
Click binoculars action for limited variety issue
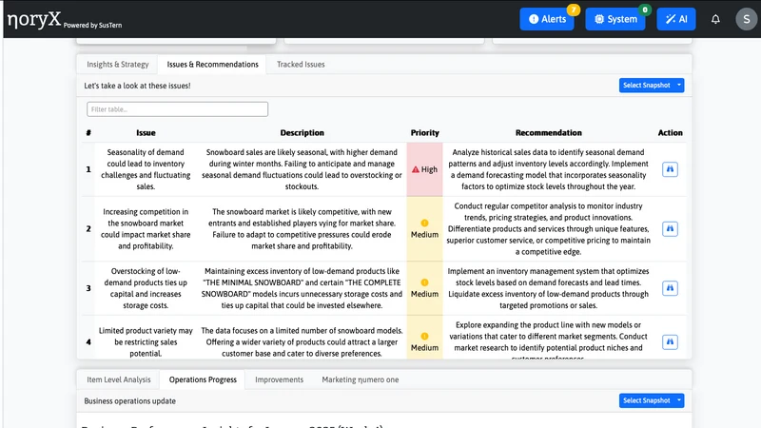(670, 342)
